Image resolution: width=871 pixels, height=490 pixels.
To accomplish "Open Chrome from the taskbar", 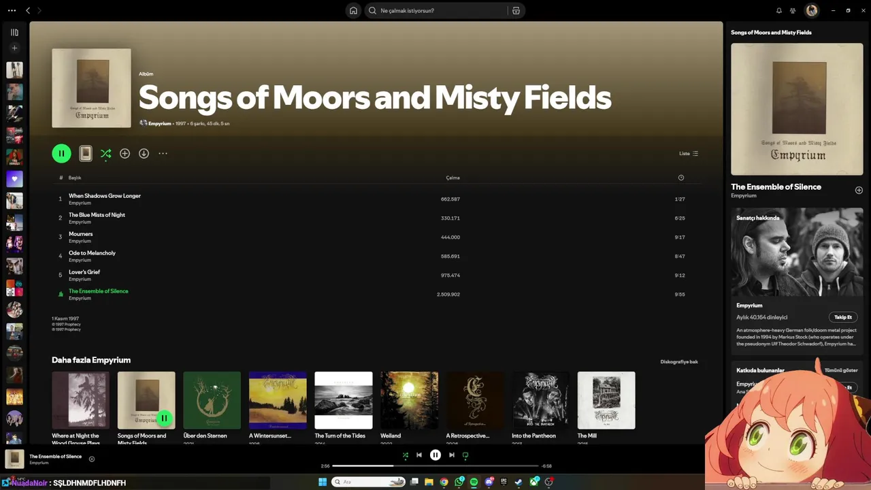I will 444,482.
